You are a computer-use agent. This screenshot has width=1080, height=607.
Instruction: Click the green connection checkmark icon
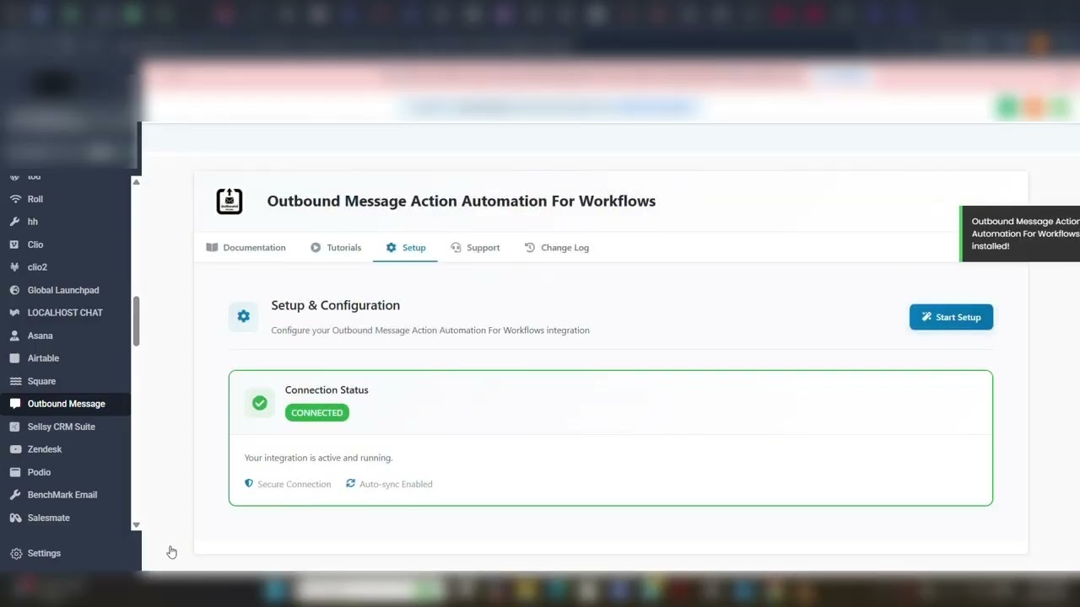coord(260,403)
